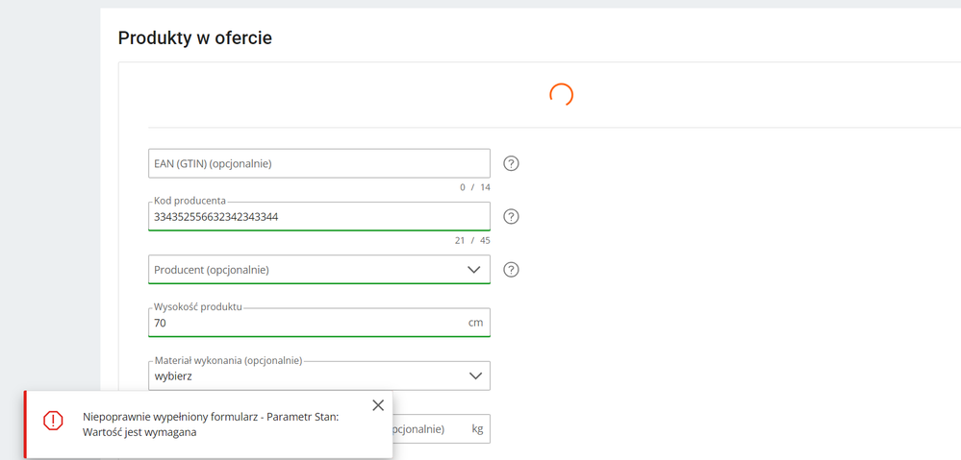The image size is (961, 460).
Task: Click the help icon beside EAN (GTIN) field
Action: (511, 163)
